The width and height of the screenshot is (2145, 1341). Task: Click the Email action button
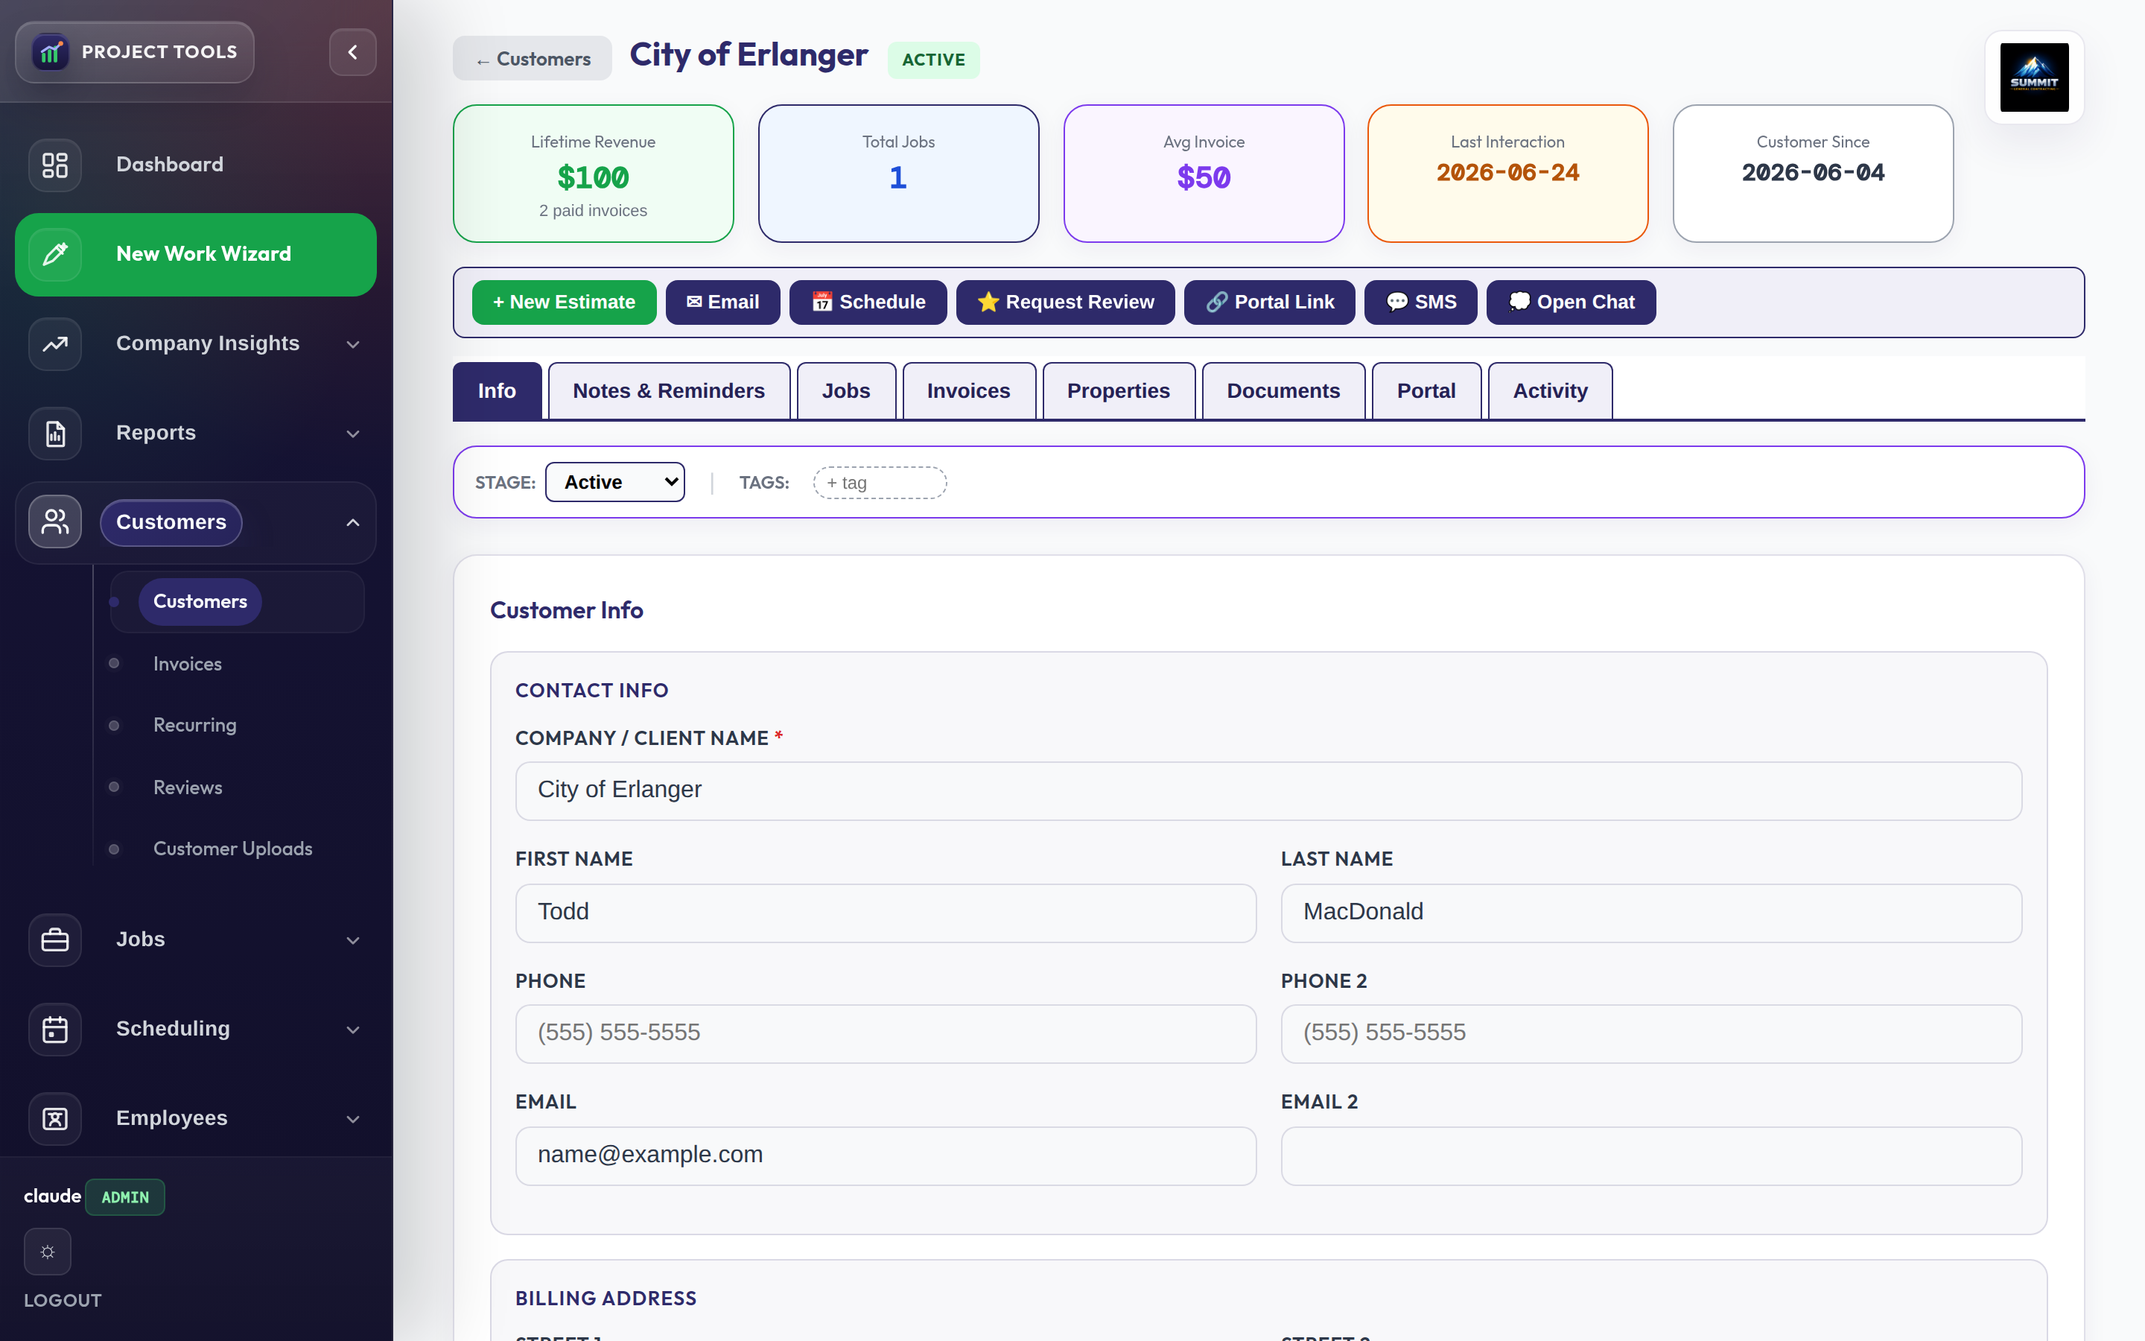(722, 302)
